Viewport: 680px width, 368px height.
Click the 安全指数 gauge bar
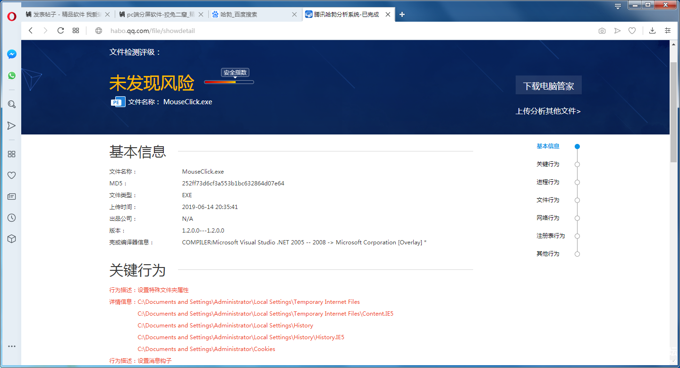(229, 82)
